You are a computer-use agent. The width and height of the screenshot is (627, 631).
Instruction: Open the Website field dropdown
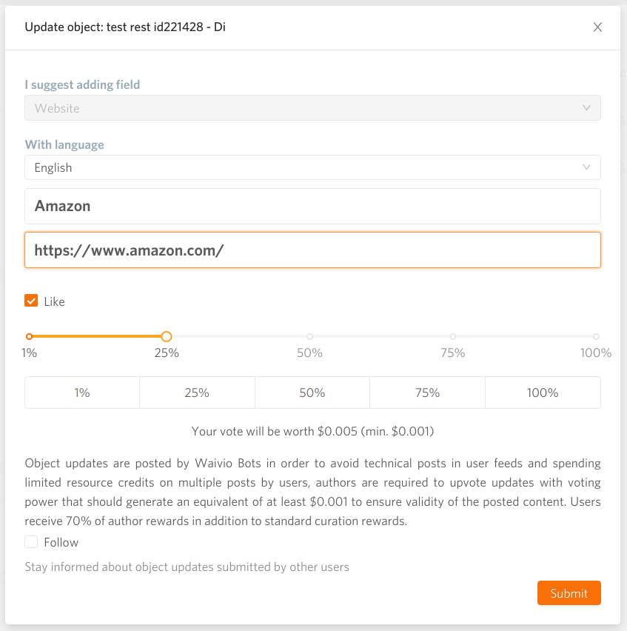click(x=312, y=108)
